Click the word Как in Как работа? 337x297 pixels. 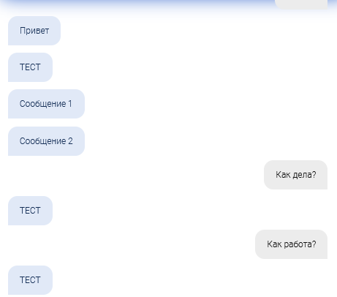tap(274, 244)
